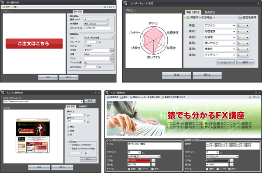Click the 開く folder icon in button image window
The image size is (262, 173).
click(x=12, y=7)
